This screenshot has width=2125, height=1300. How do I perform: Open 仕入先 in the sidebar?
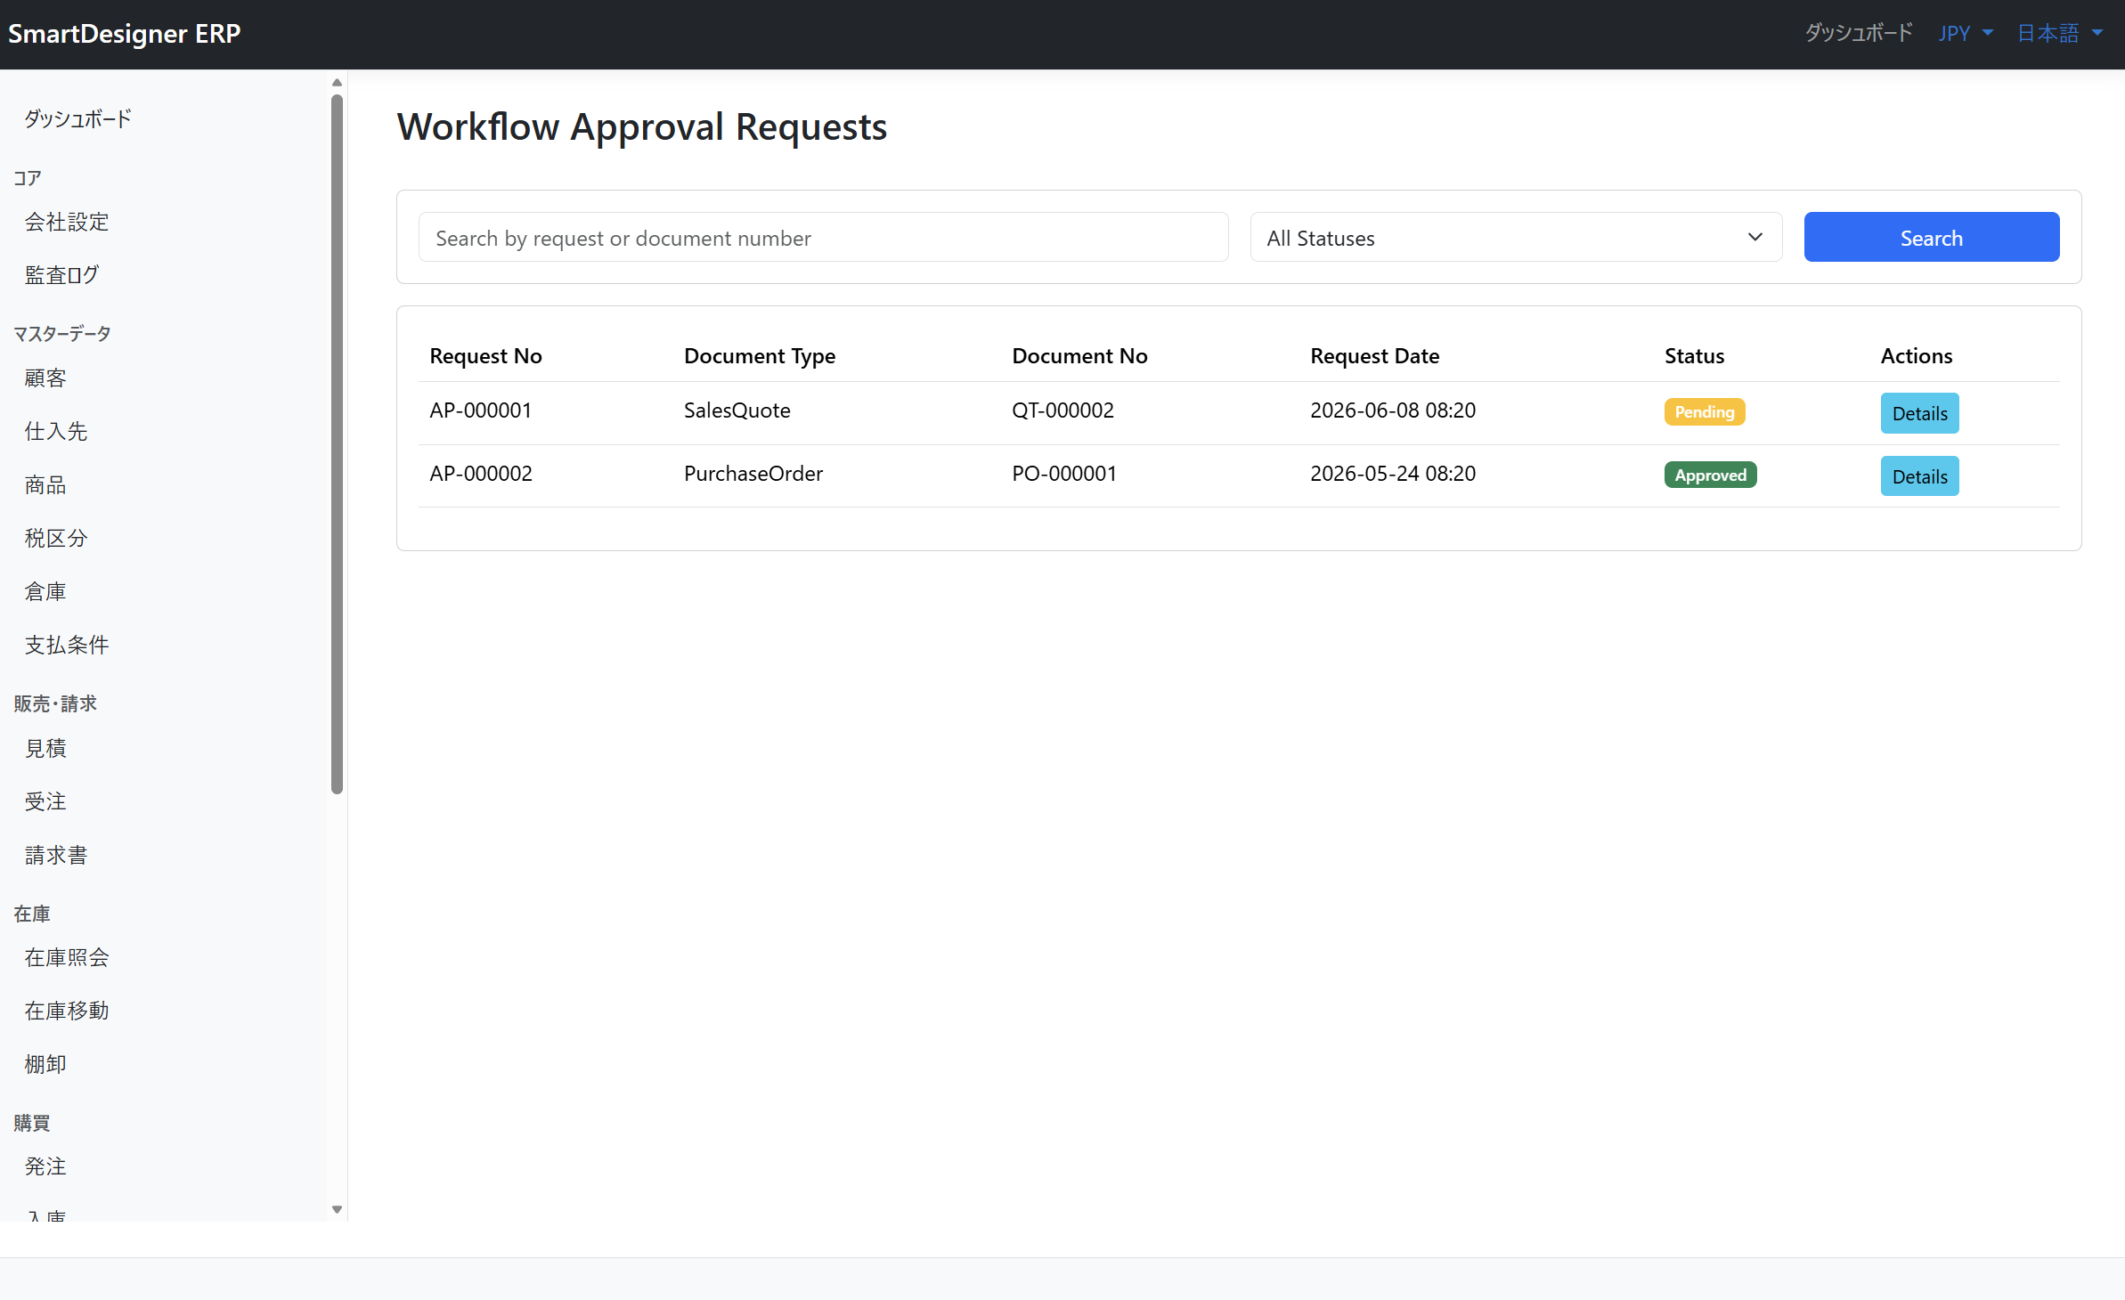click(56, 432)
